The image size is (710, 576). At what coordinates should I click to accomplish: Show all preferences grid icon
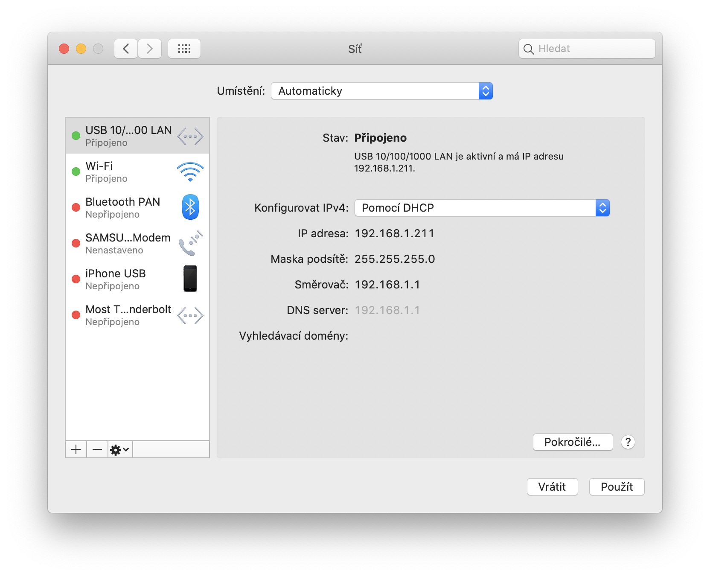click(x=184, y=49)
